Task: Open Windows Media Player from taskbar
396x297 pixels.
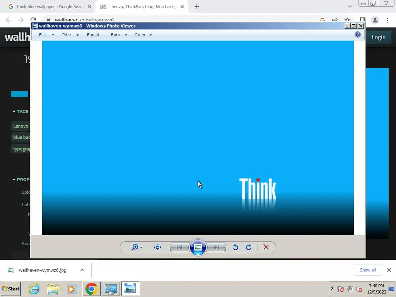Action: [72, 288]
